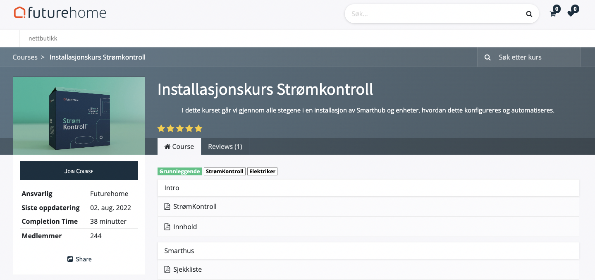
Task: Select the Elektriker tag
Action: 263,171
